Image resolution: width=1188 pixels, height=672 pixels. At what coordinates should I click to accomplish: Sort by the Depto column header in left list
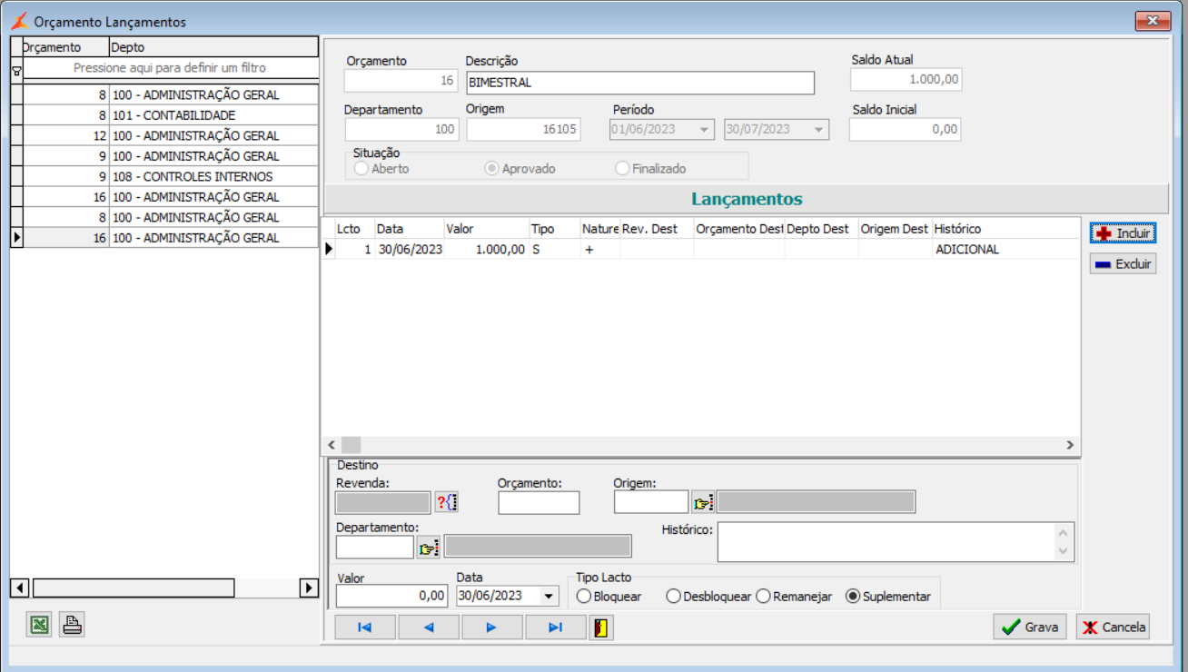(x=213, y=47)
